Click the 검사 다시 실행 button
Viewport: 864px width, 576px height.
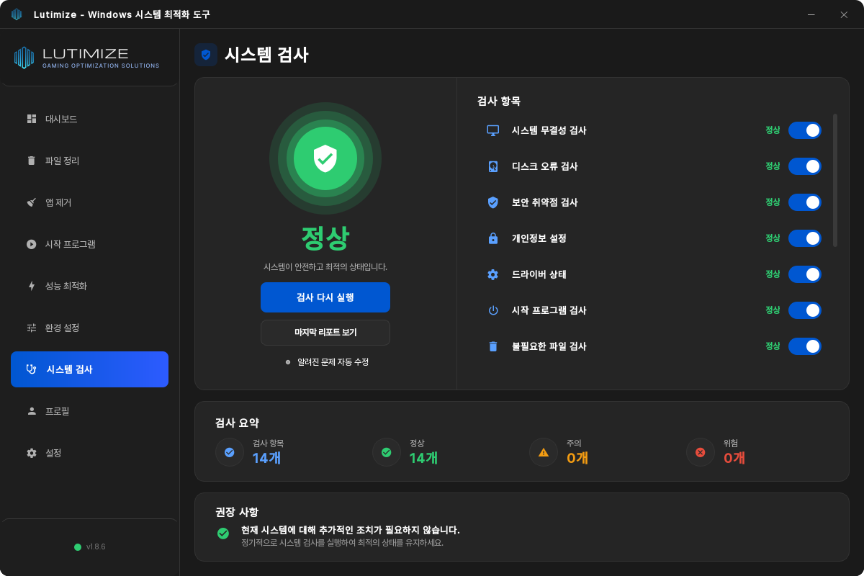pyautogui.click(x=325, y=297)
